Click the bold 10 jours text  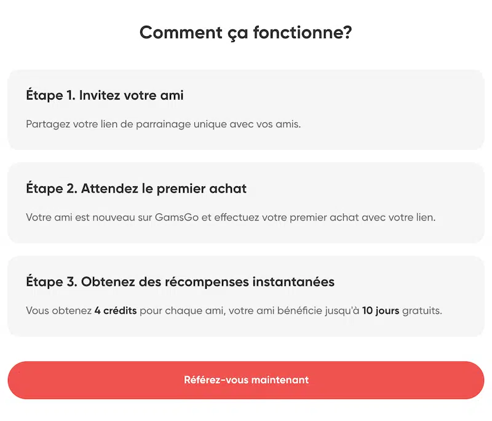[x=381, y=310]
